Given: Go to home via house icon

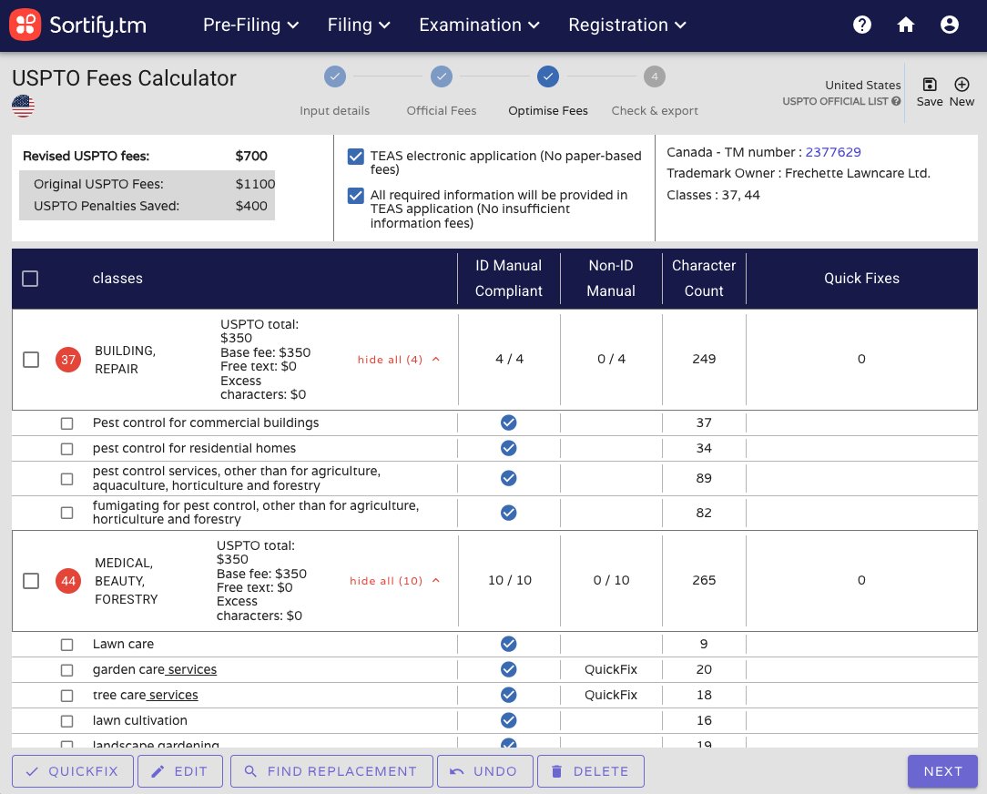Looking at the screenshot, I should (905, 25).
